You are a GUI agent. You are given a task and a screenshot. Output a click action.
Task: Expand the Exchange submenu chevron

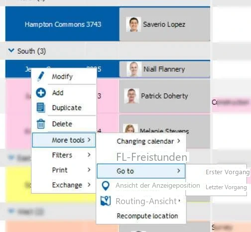[89, 185]
